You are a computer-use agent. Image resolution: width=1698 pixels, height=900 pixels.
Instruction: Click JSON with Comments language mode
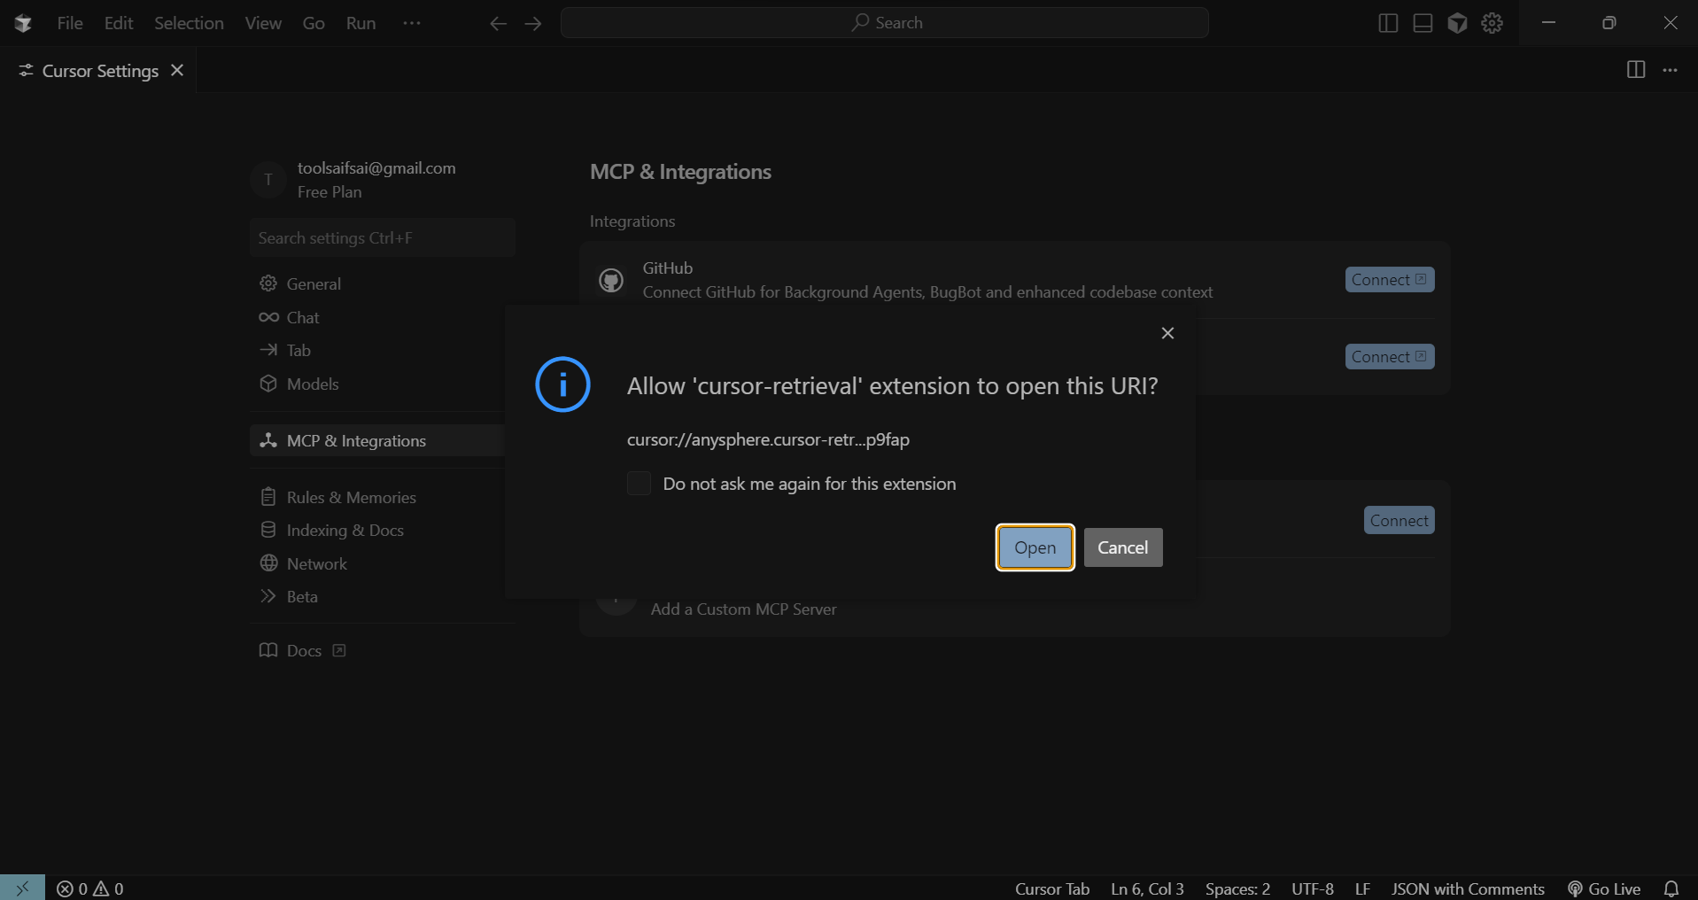pos(1468,888)
